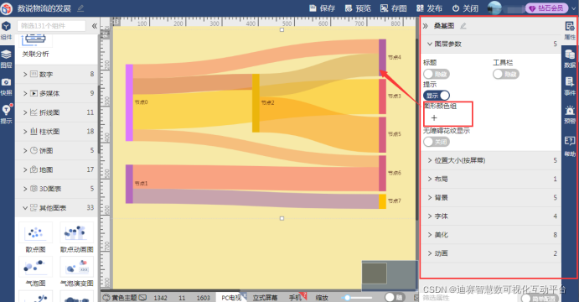Toggle the 提示 tooltip switch off

click(437, 96)
